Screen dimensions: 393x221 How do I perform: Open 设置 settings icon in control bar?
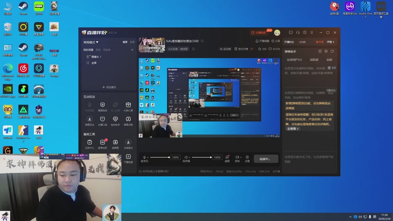[x=247, y=158]
